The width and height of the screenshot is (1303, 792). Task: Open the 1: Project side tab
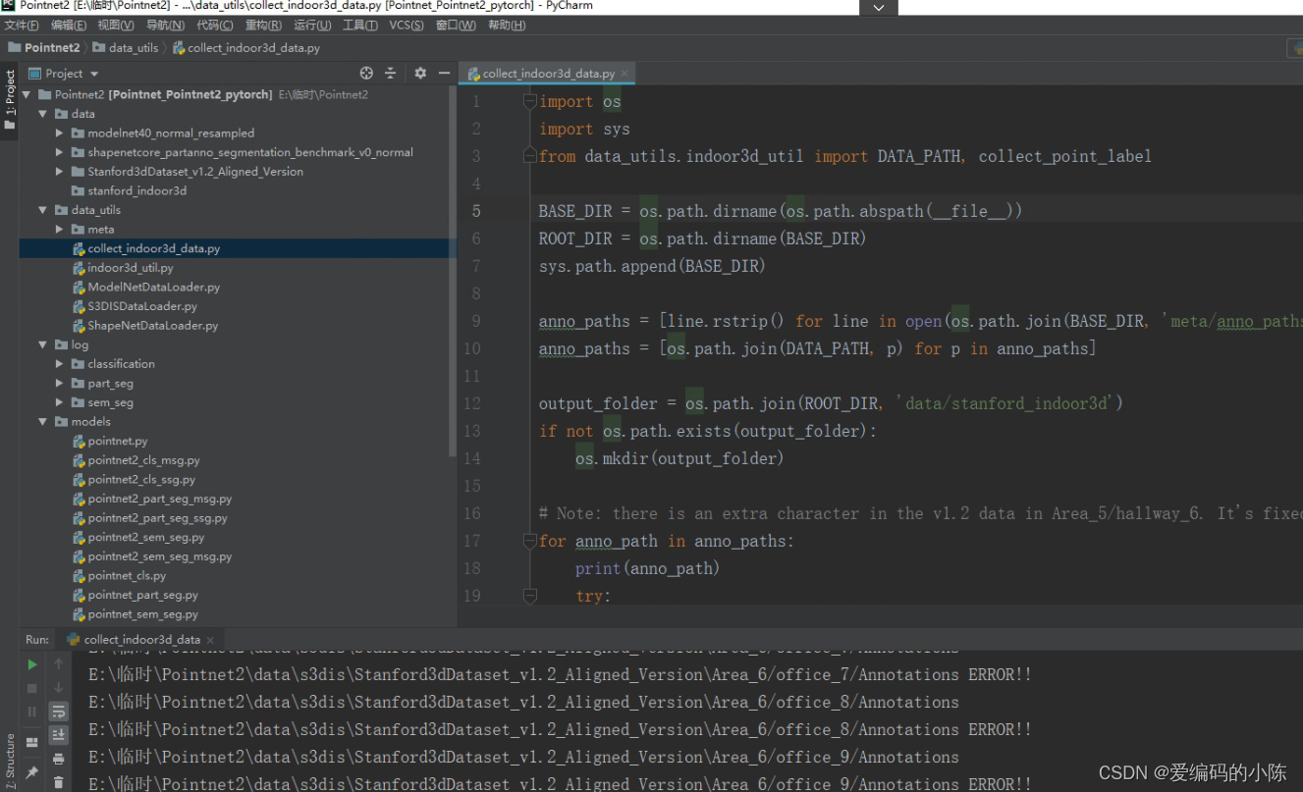point(10,100)
